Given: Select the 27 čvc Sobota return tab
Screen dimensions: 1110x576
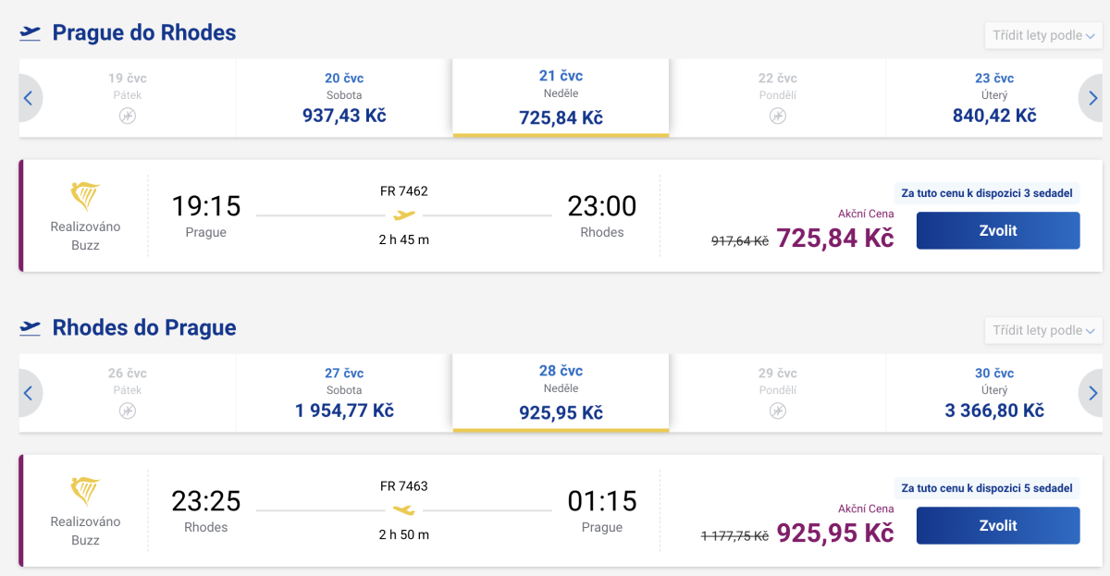Looking at the screenshot, I should point(344,393).
